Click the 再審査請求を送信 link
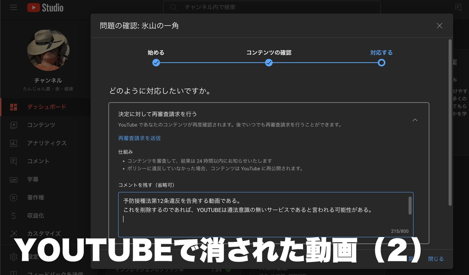The image size is (469, 275). (139, 138)
